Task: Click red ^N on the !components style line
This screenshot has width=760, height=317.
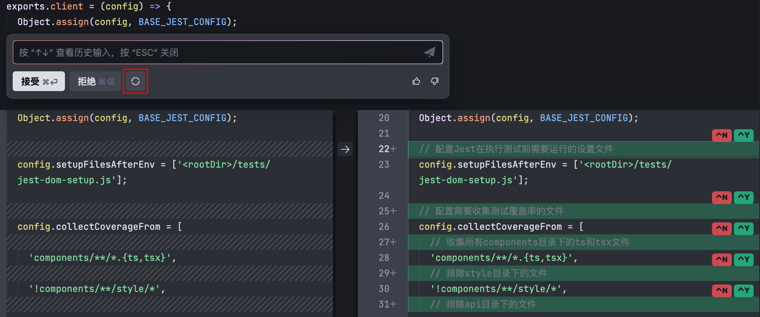Action: coord(722,291)
